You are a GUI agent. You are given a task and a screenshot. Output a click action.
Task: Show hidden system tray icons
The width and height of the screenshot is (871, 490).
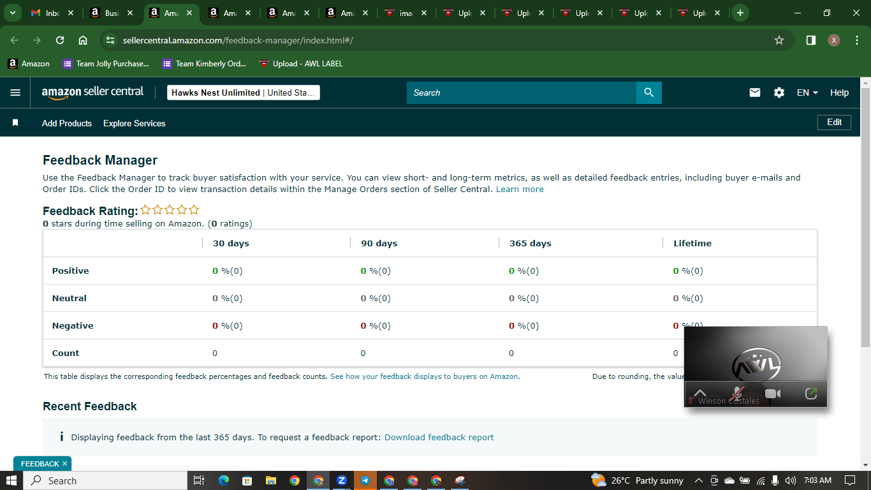click(x=698, y=480)
